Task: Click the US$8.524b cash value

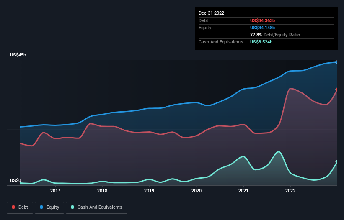Action: 261,42
